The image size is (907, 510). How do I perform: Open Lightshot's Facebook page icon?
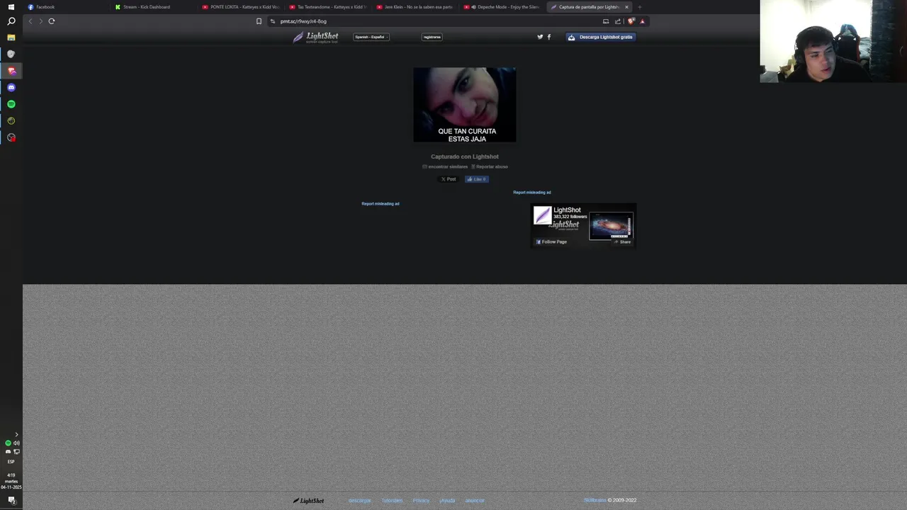pos(548,37)
